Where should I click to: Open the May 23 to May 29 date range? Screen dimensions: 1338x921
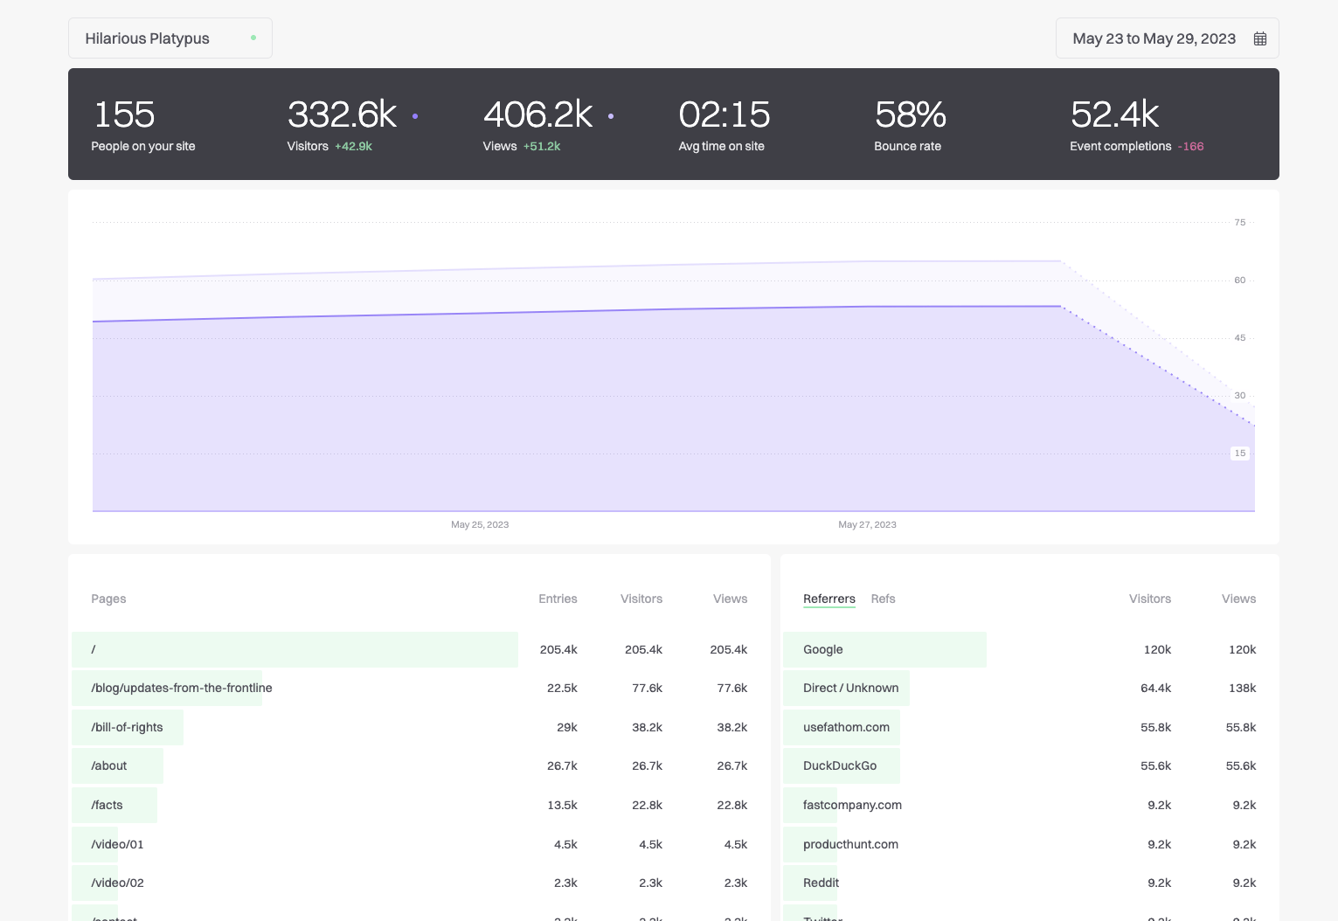(1167, 38)
